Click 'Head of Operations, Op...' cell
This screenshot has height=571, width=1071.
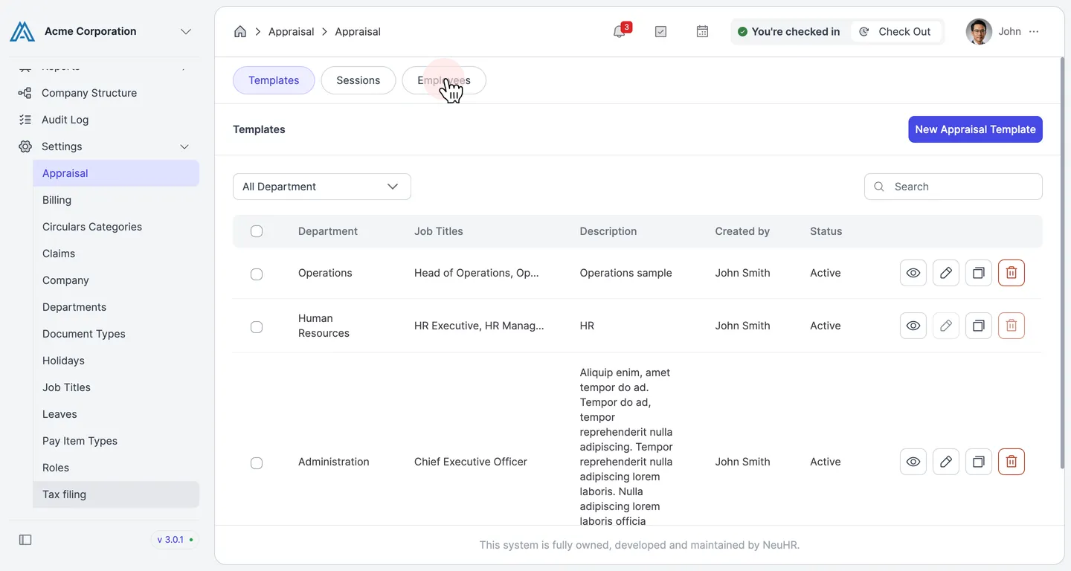point(477,273)
